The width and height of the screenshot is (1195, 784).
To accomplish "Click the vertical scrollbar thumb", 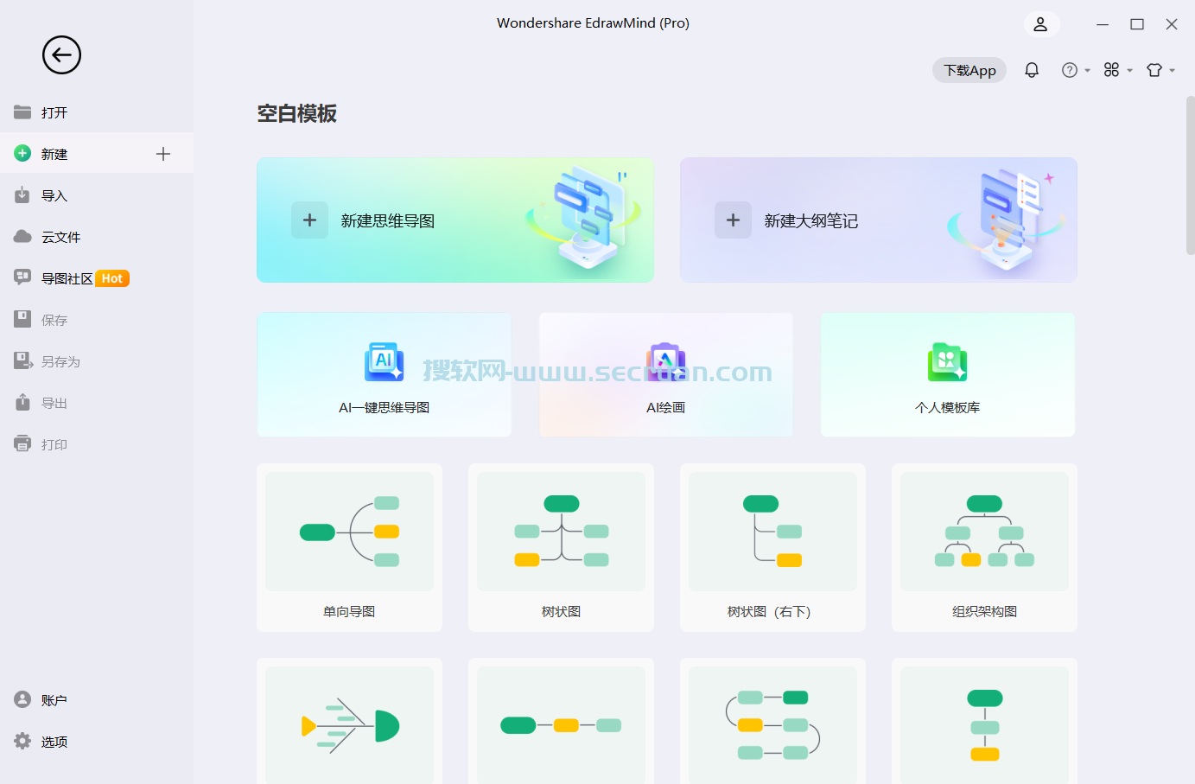I will tap(1190, 175).
